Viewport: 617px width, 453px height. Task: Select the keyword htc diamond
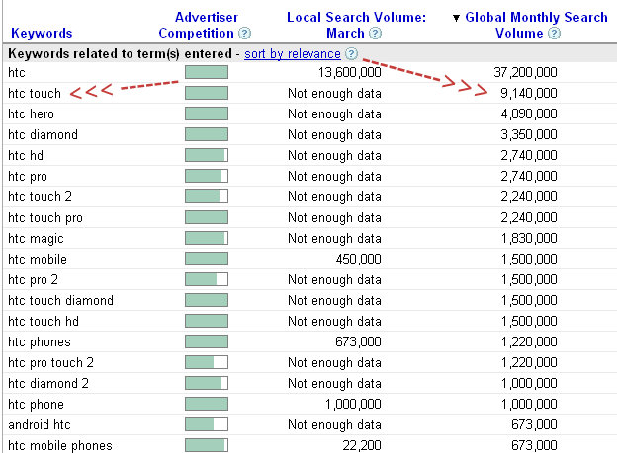43,135
